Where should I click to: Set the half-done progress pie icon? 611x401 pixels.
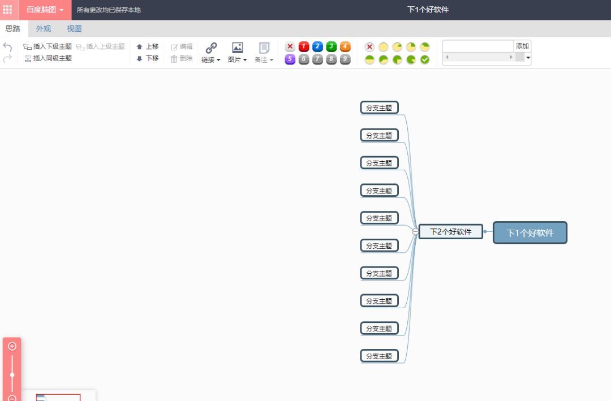click(x=369, y=59)
